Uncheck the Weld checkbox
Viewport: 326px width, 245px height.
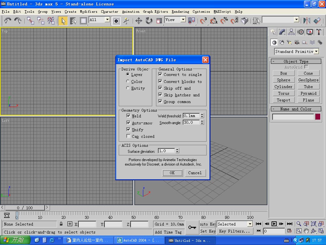[129, 115]
